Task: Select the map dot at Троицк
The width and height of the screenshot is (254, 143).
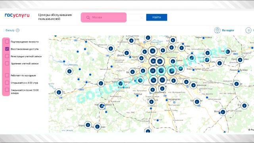Action: click(137, 96)
